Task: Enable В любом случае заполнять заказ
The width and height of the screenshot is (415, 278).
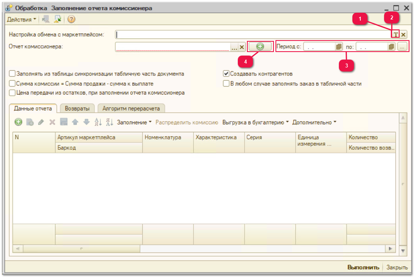Action: [x=226, y=83]
